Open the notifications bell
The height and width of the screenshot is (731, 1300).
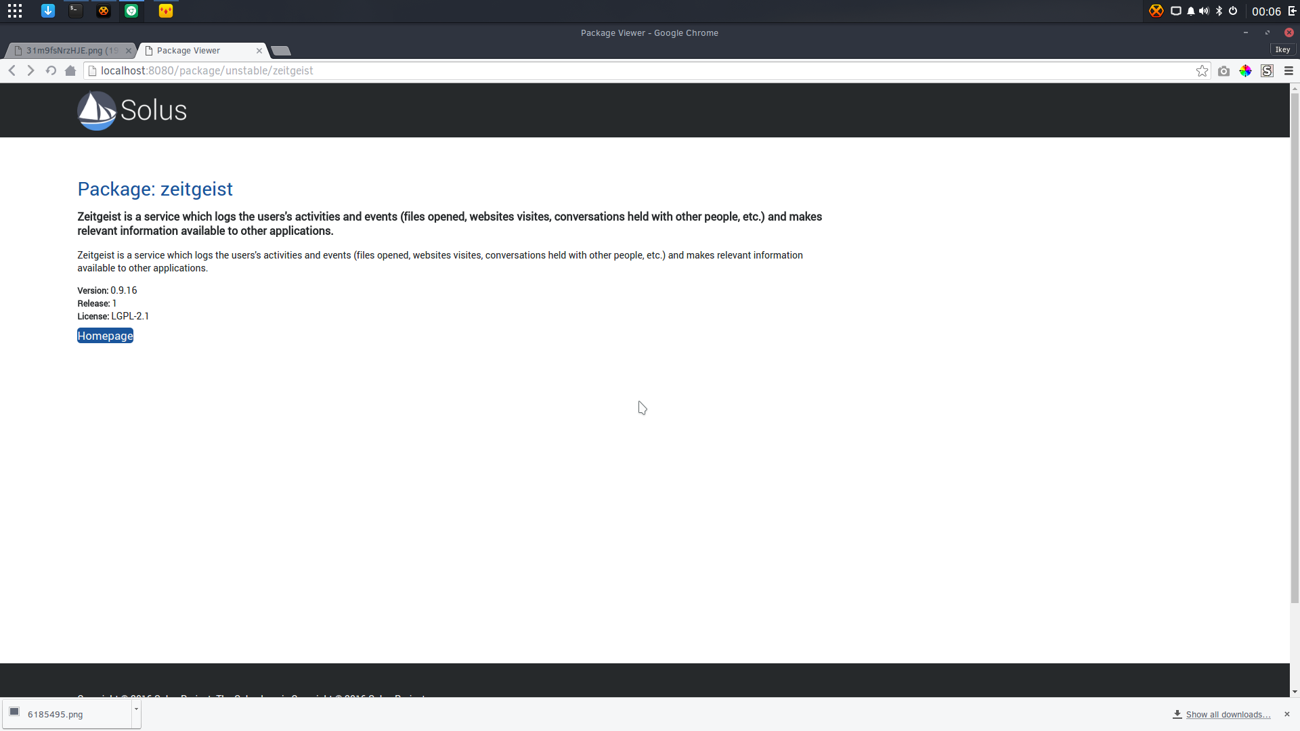[x=1191, y=11]
